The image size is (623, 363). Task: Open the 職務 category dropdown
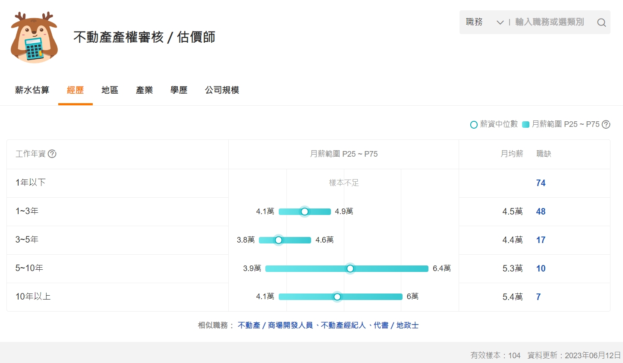[475, 22]
